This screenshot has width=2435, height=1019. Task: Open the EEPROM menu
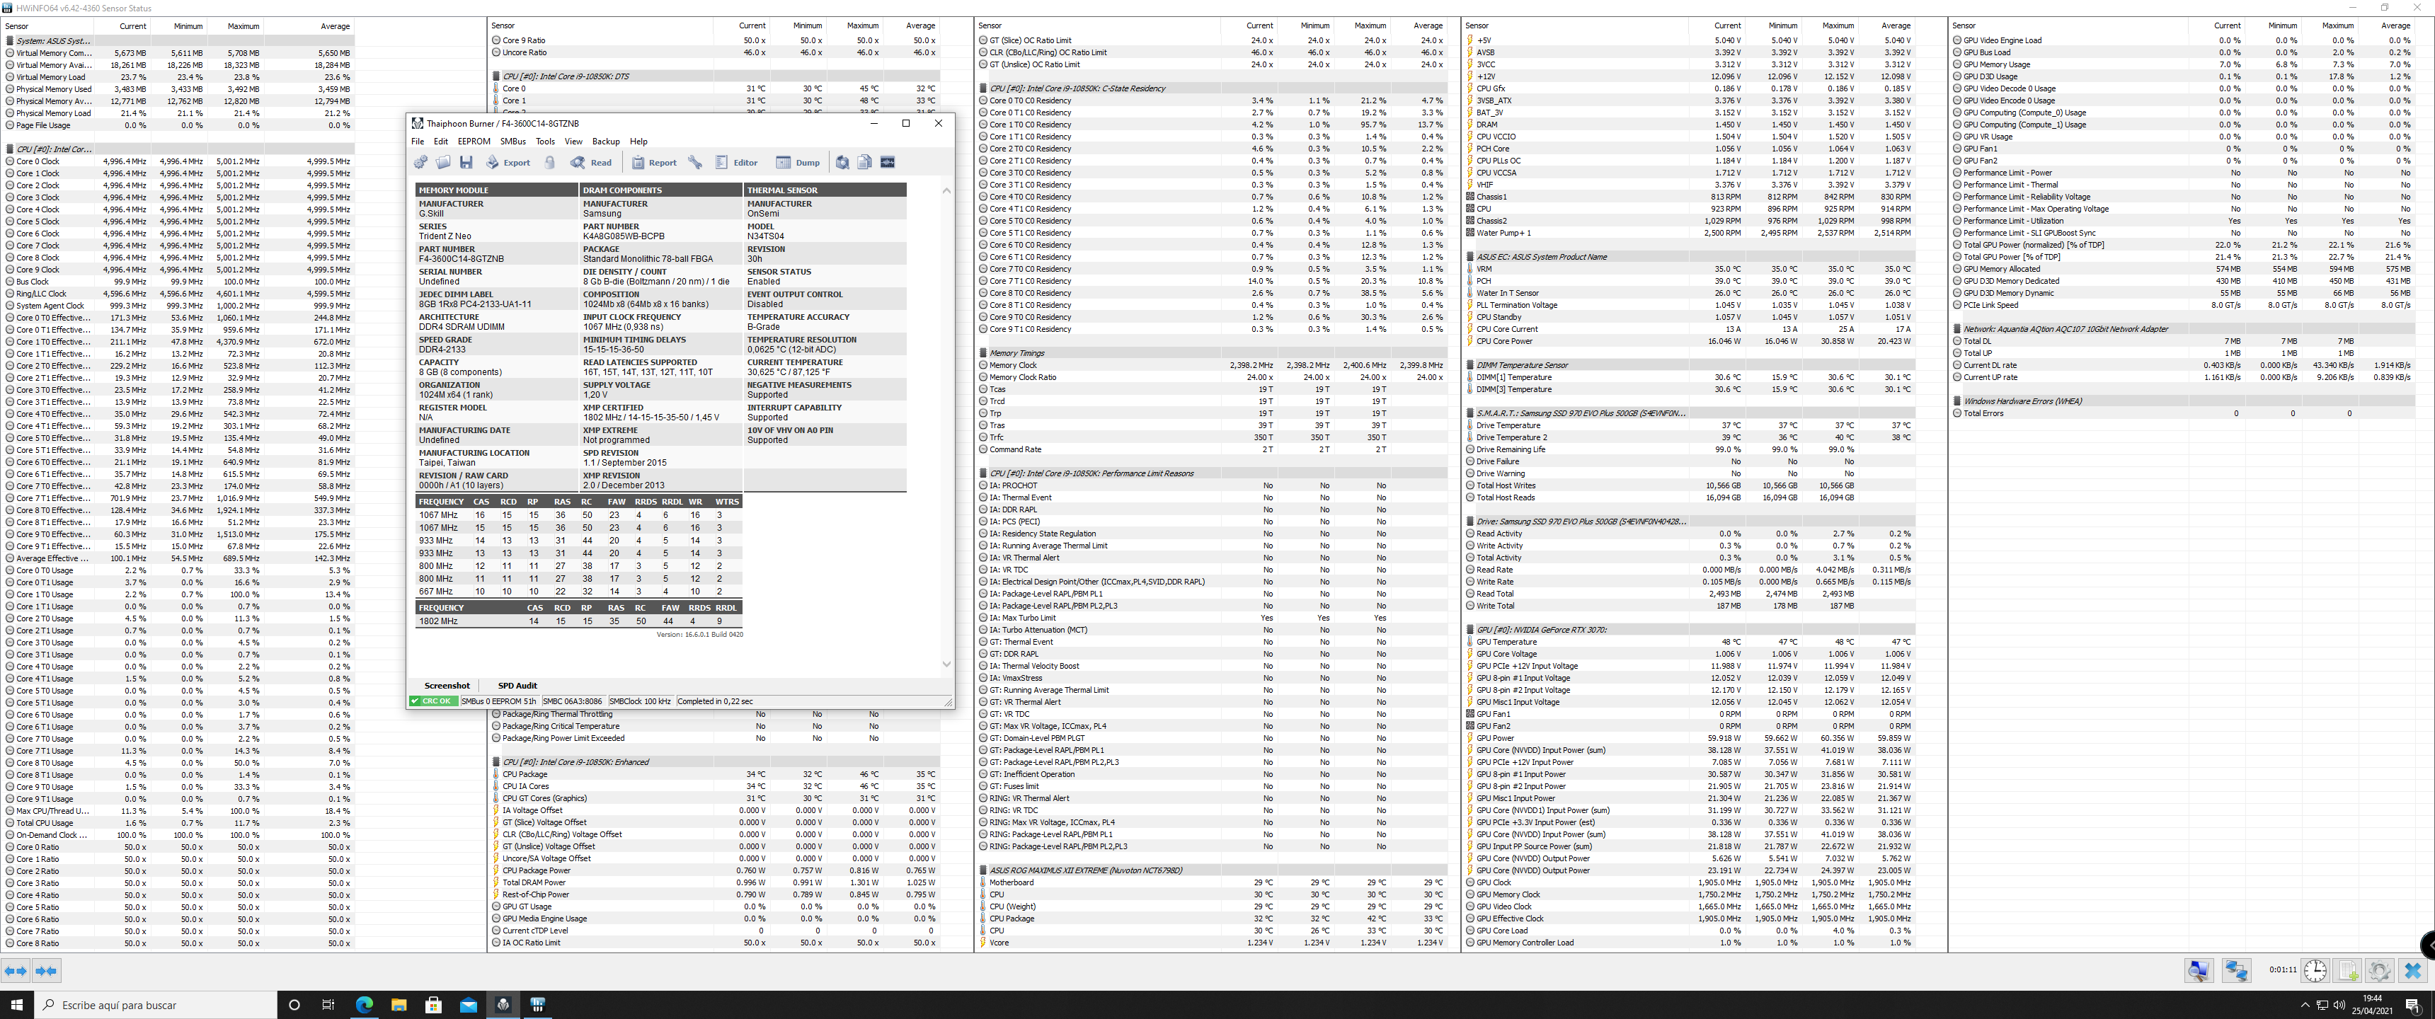[474, 142]
